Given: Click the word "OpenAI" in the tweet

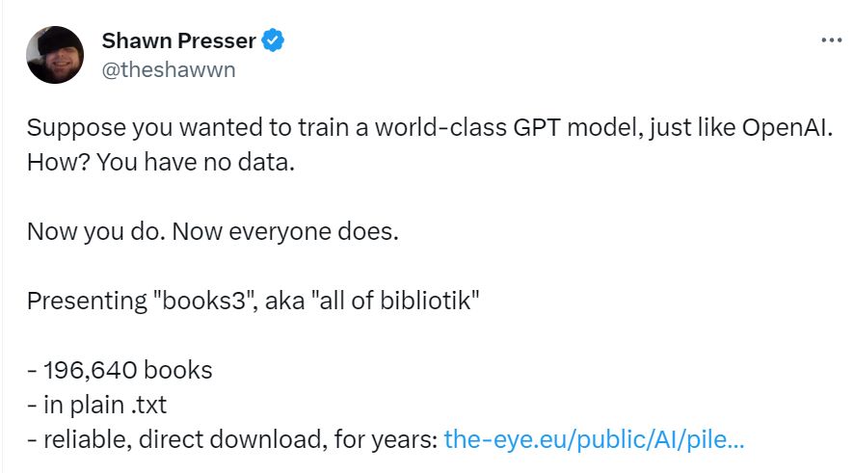Looking at the screenshot, I should (785, 128).
